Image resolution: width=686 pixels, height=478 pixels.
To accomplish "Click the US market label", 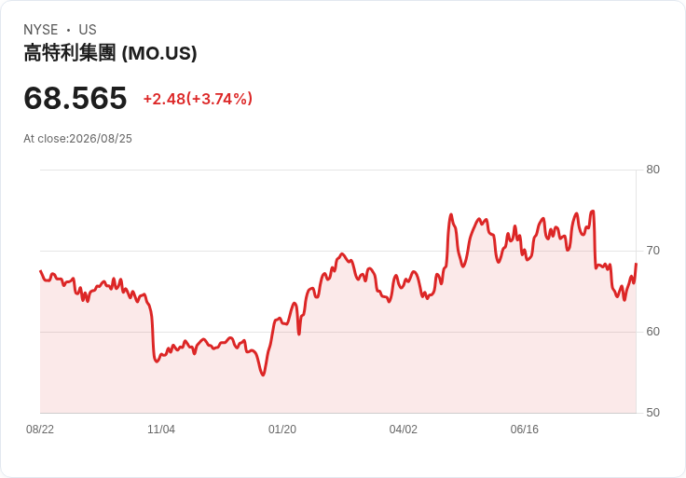I will click(x=88, y=30).
